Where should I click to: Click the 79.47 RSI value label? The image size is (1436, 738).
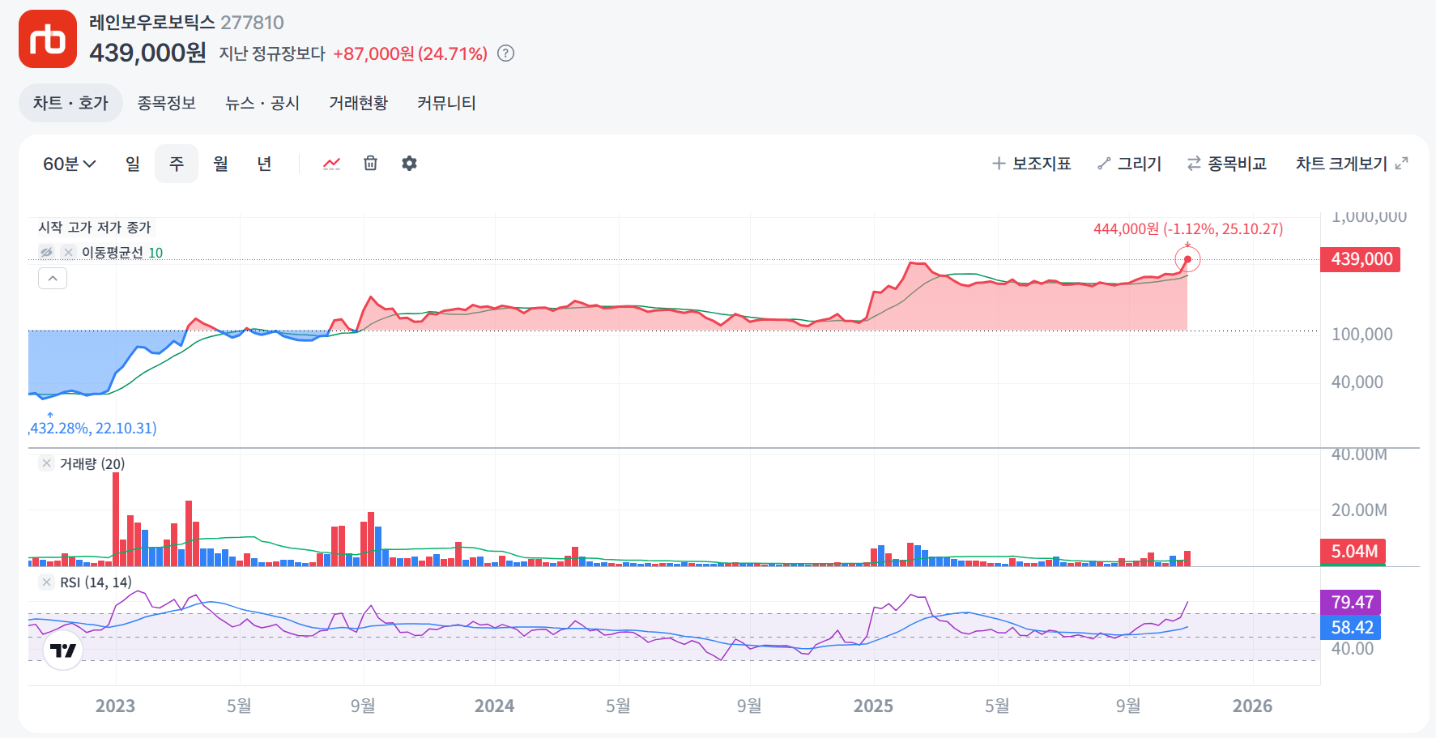click(1351, 602)
